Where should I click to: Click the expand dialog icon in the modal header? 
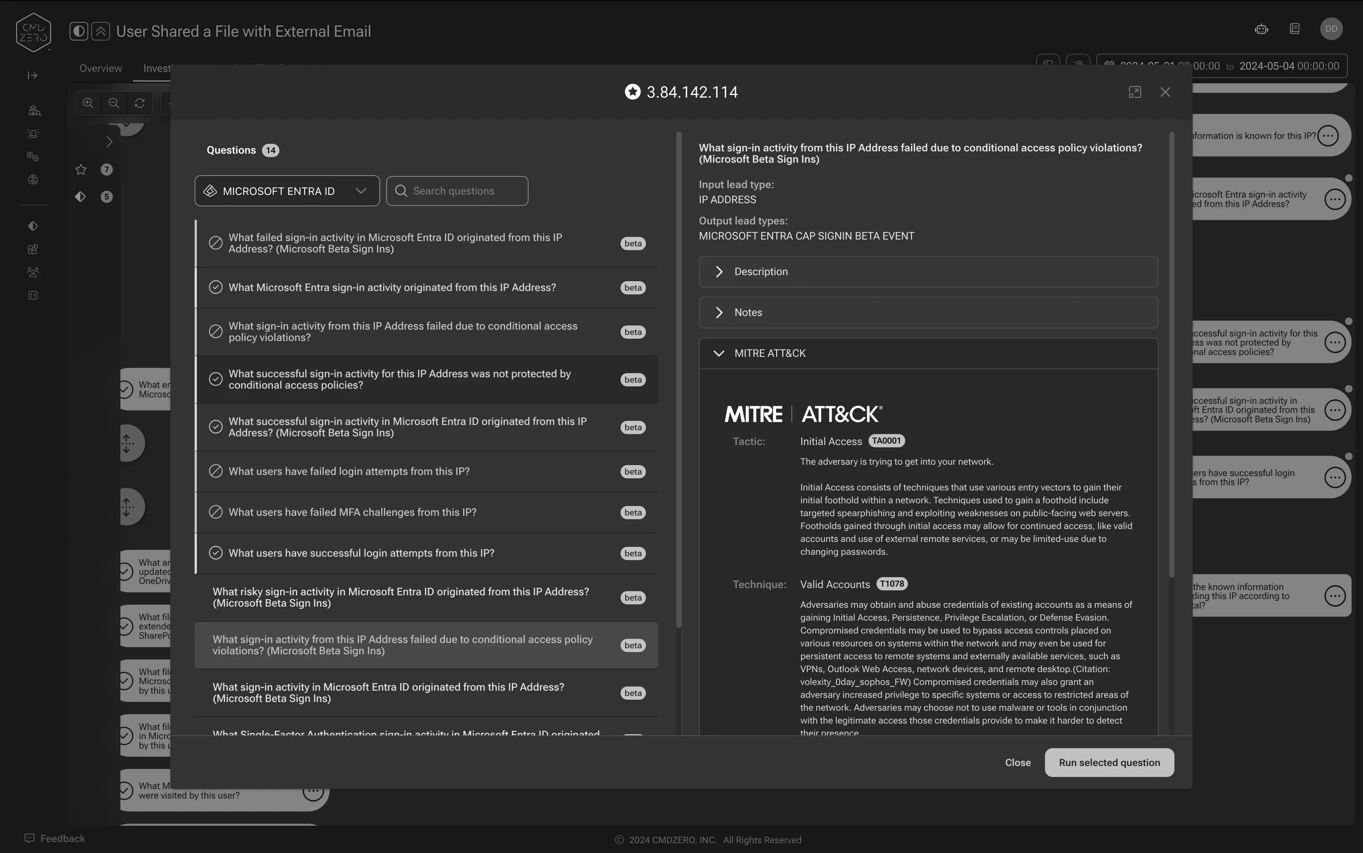click(x=1134, y=92)
